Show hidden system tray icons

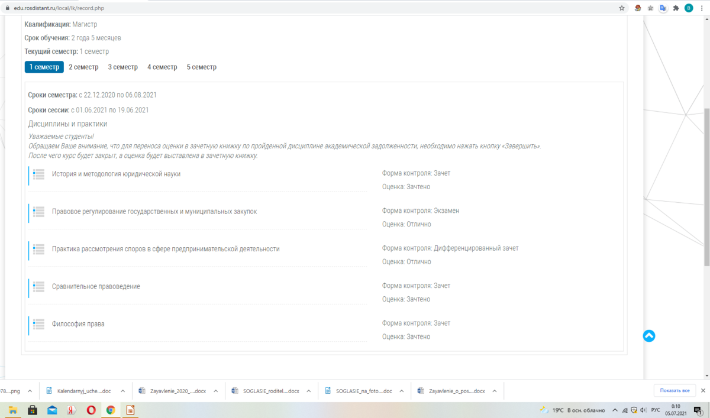pos(616,410)
